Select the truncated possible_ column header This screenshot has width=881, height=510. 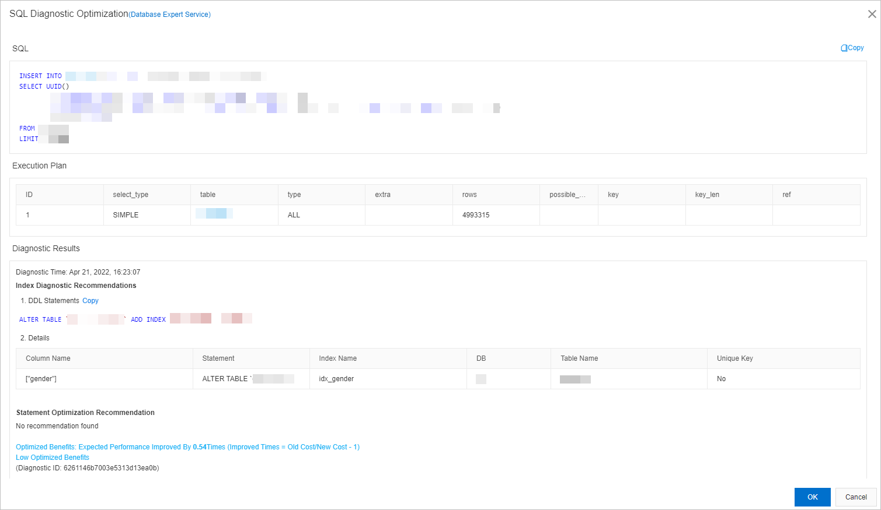[569, 195]
